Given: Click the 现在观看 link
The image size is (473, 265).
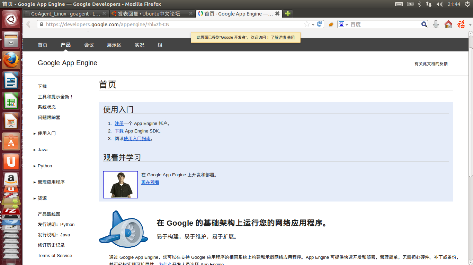Looking at the screenshot, I should [x=150, y=183].
